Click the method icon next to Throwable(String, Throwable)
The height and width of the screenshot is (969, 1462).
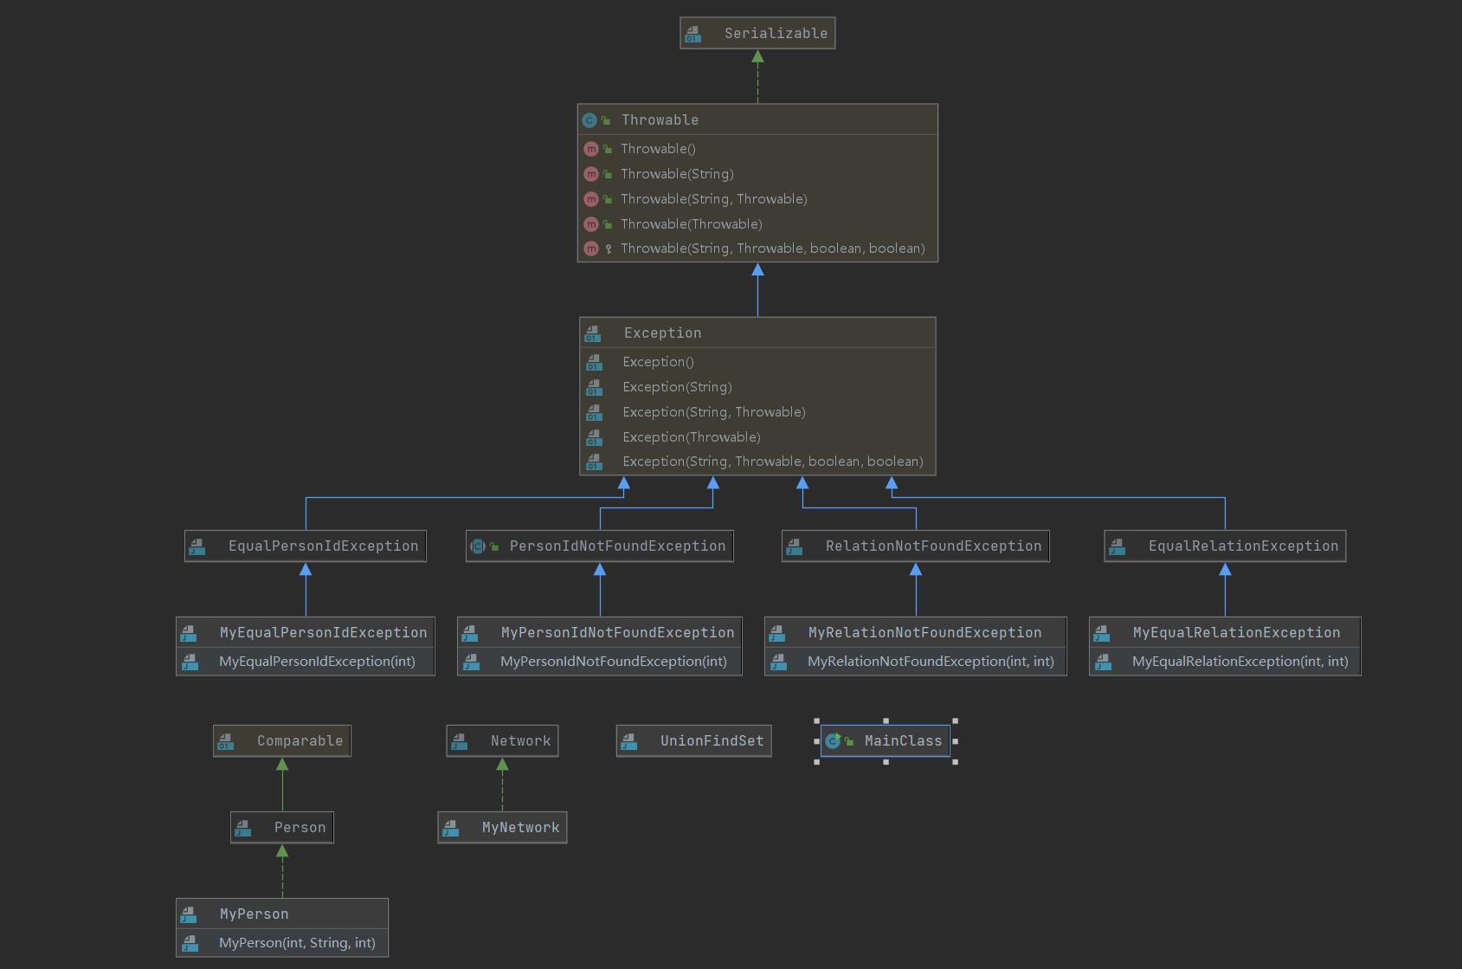tap(591, 199)
